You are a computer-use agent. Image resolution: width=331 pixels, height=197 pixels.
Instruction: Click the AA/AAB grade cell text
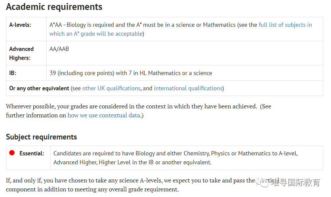(59, 49)
